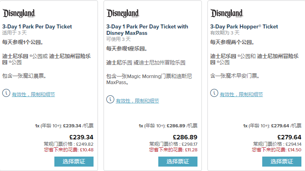The width and height of the screenshot is (305, 171).
Task: Select the £279.64 Park Hopper ticket button
Action: (x=282, y=161)
